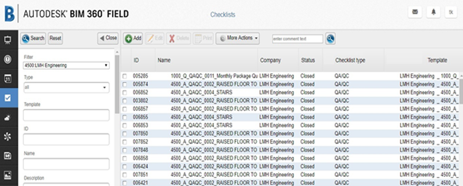
Task: Reset the filter panel
Action: (x=55, y=38)
